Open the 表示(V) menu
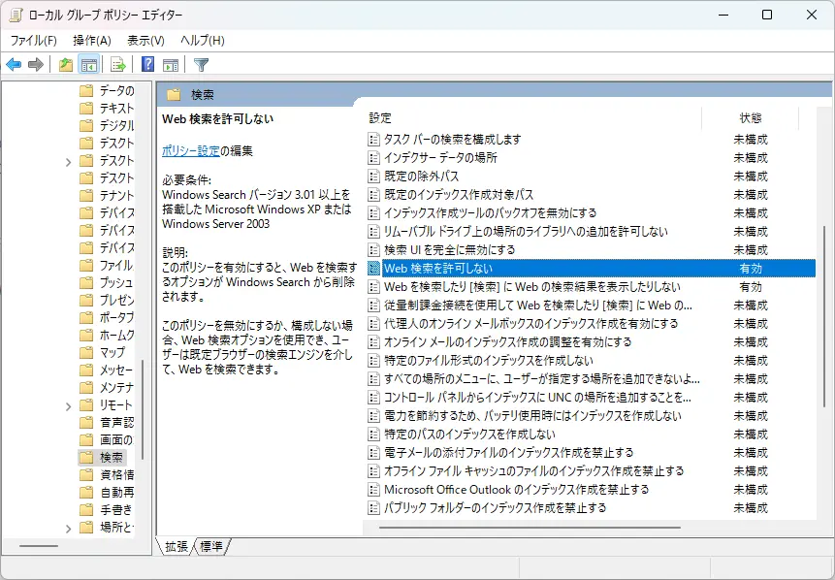835x580 pixels. [x=145, y=41]
